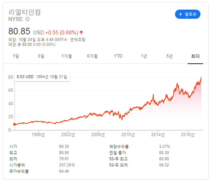This screenshot has height=183, width=212.
Task: Click the 폐장 후 after-hours price line
Action: point(32,44)
